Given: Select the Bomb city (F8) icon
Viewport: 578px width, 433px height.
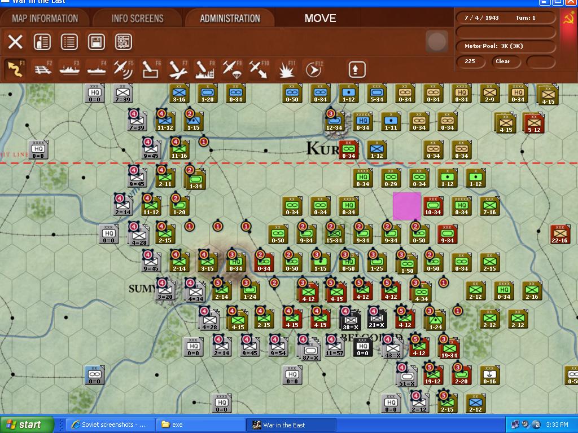Looking at the screenshot, I should pos(205,69).
